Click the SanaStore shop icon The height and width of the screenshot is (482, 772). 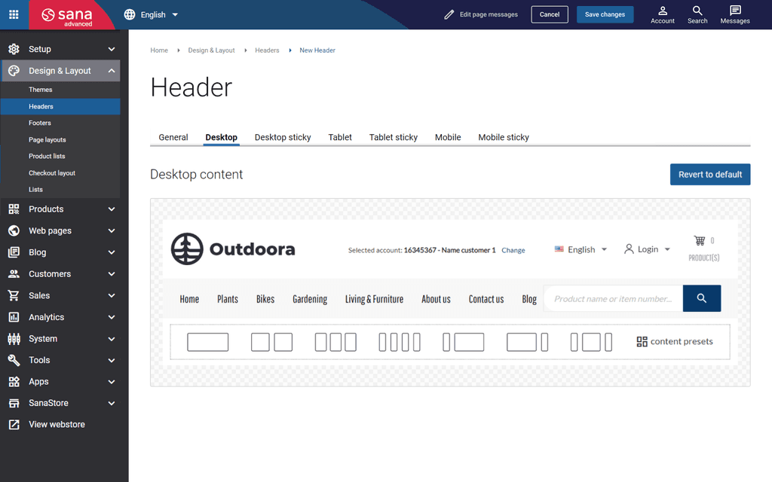14,403
